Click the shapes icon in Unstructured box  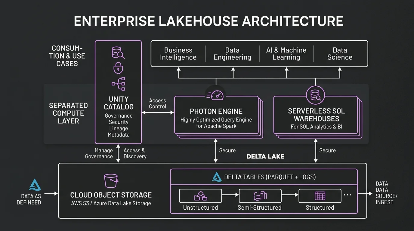[x=200, y=196]
